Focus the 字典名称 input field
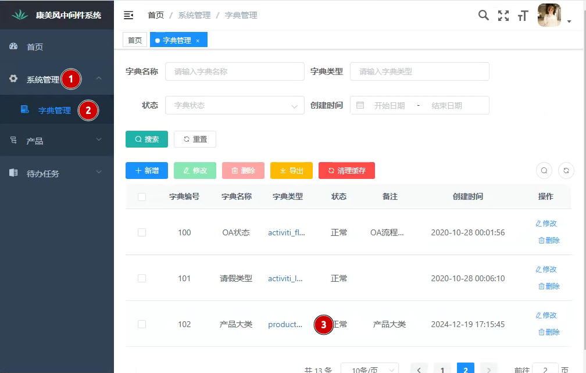586x373 pixels. coord(235,71)
